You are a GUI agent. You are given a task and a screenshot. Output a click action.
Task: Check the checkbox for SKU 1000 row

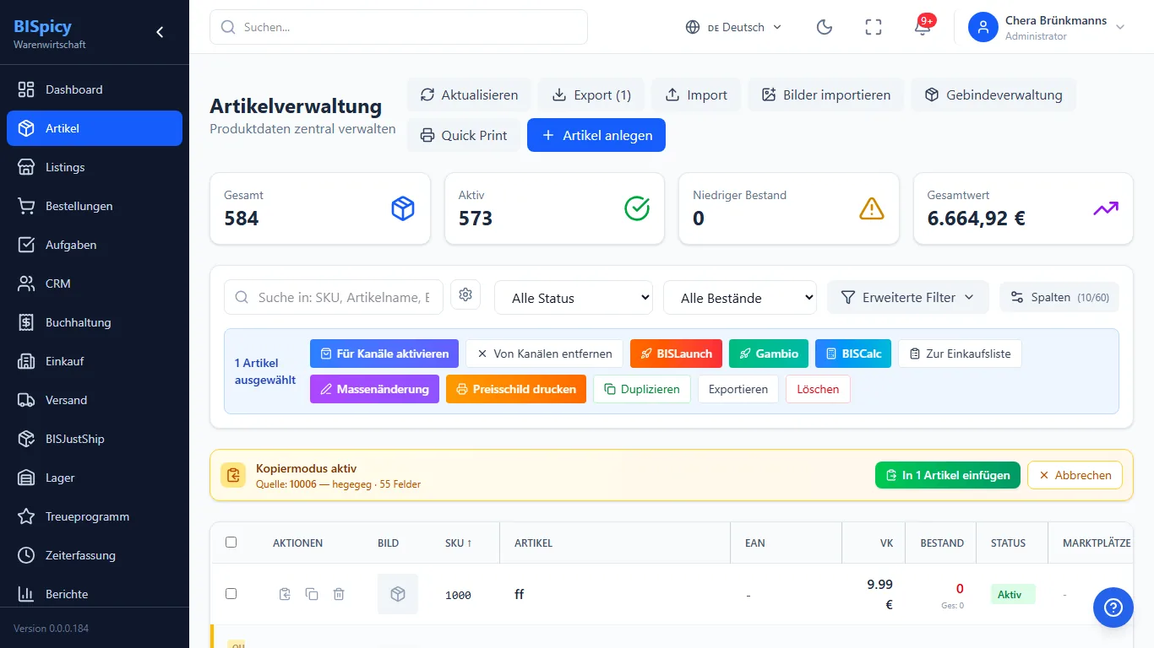(231, 594)
